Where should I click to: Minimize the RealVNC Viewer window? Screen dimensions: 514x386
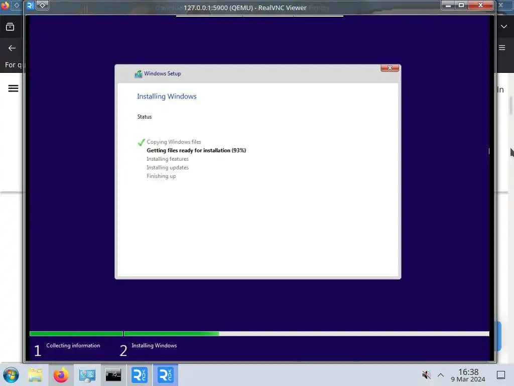448,5
